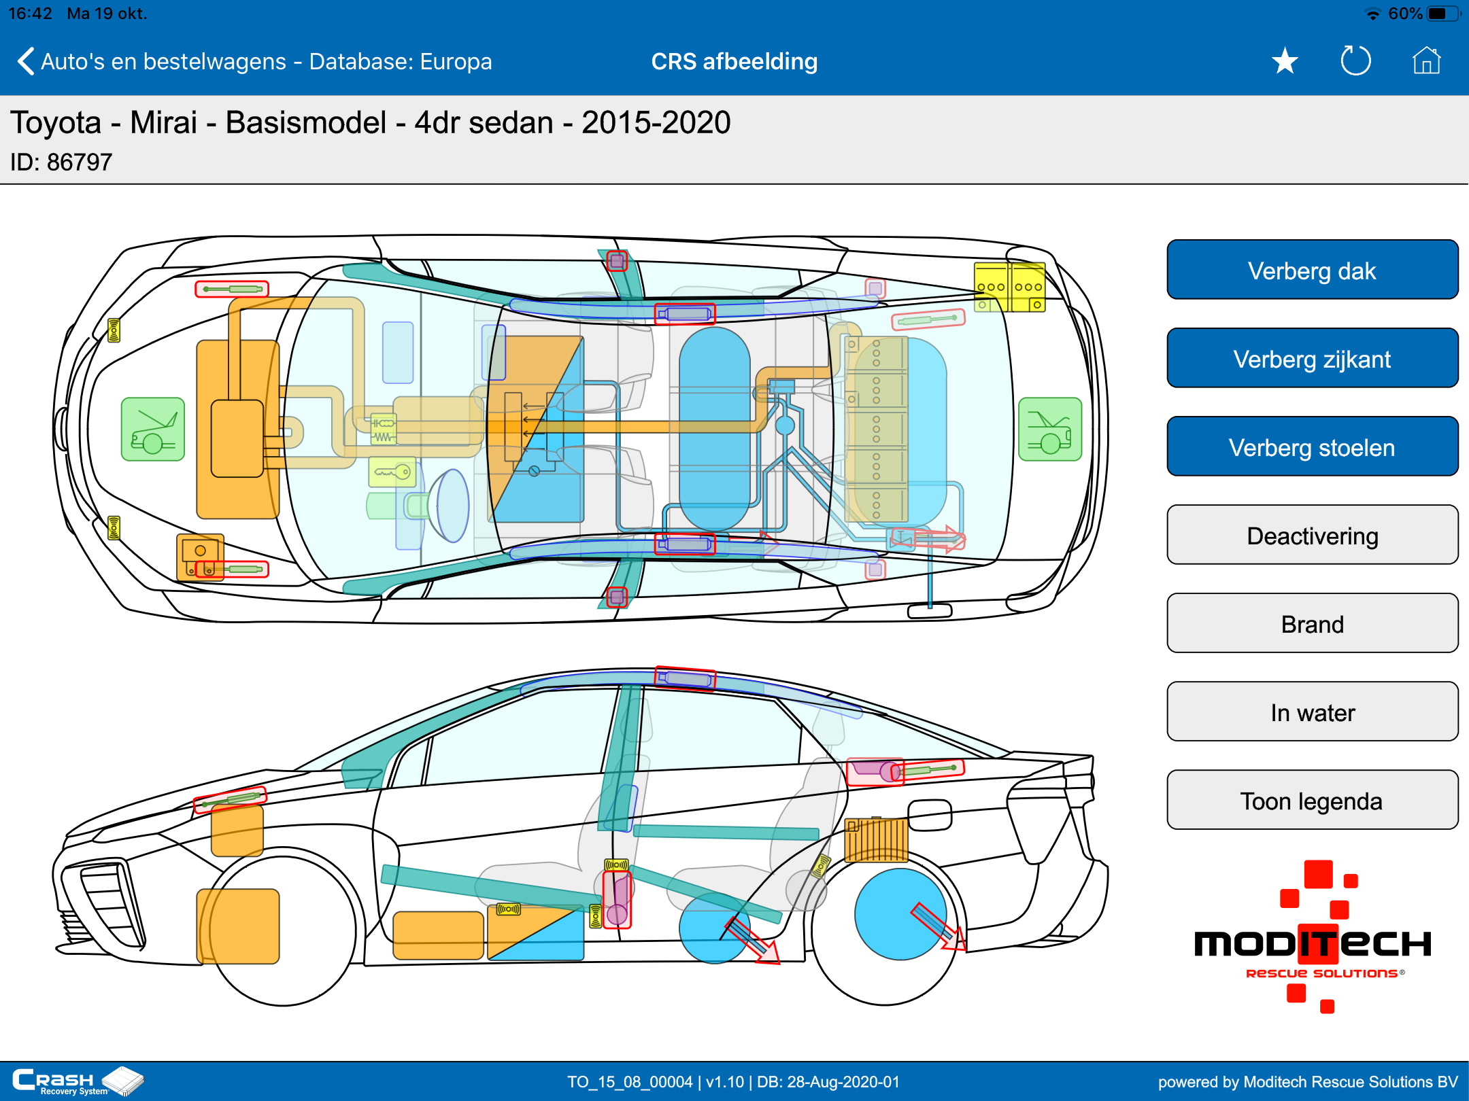
Task: Tap side-view trunk strut at rear deck
Action: 928,771
